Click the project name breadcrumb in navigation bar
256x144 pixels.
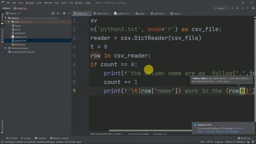[x=6, y=8]
